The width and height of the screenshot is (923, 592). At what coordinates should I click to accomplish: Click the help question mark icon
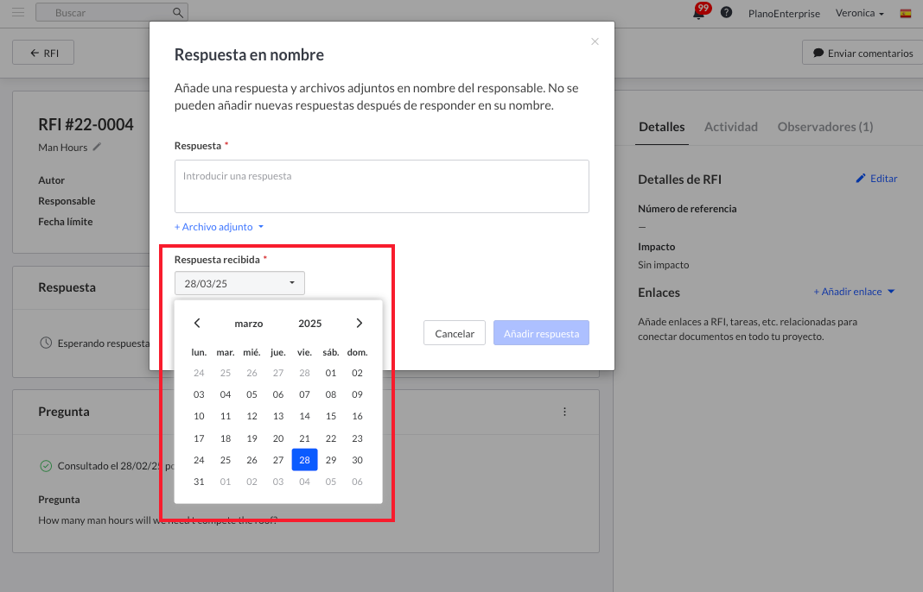coord(727,13)
